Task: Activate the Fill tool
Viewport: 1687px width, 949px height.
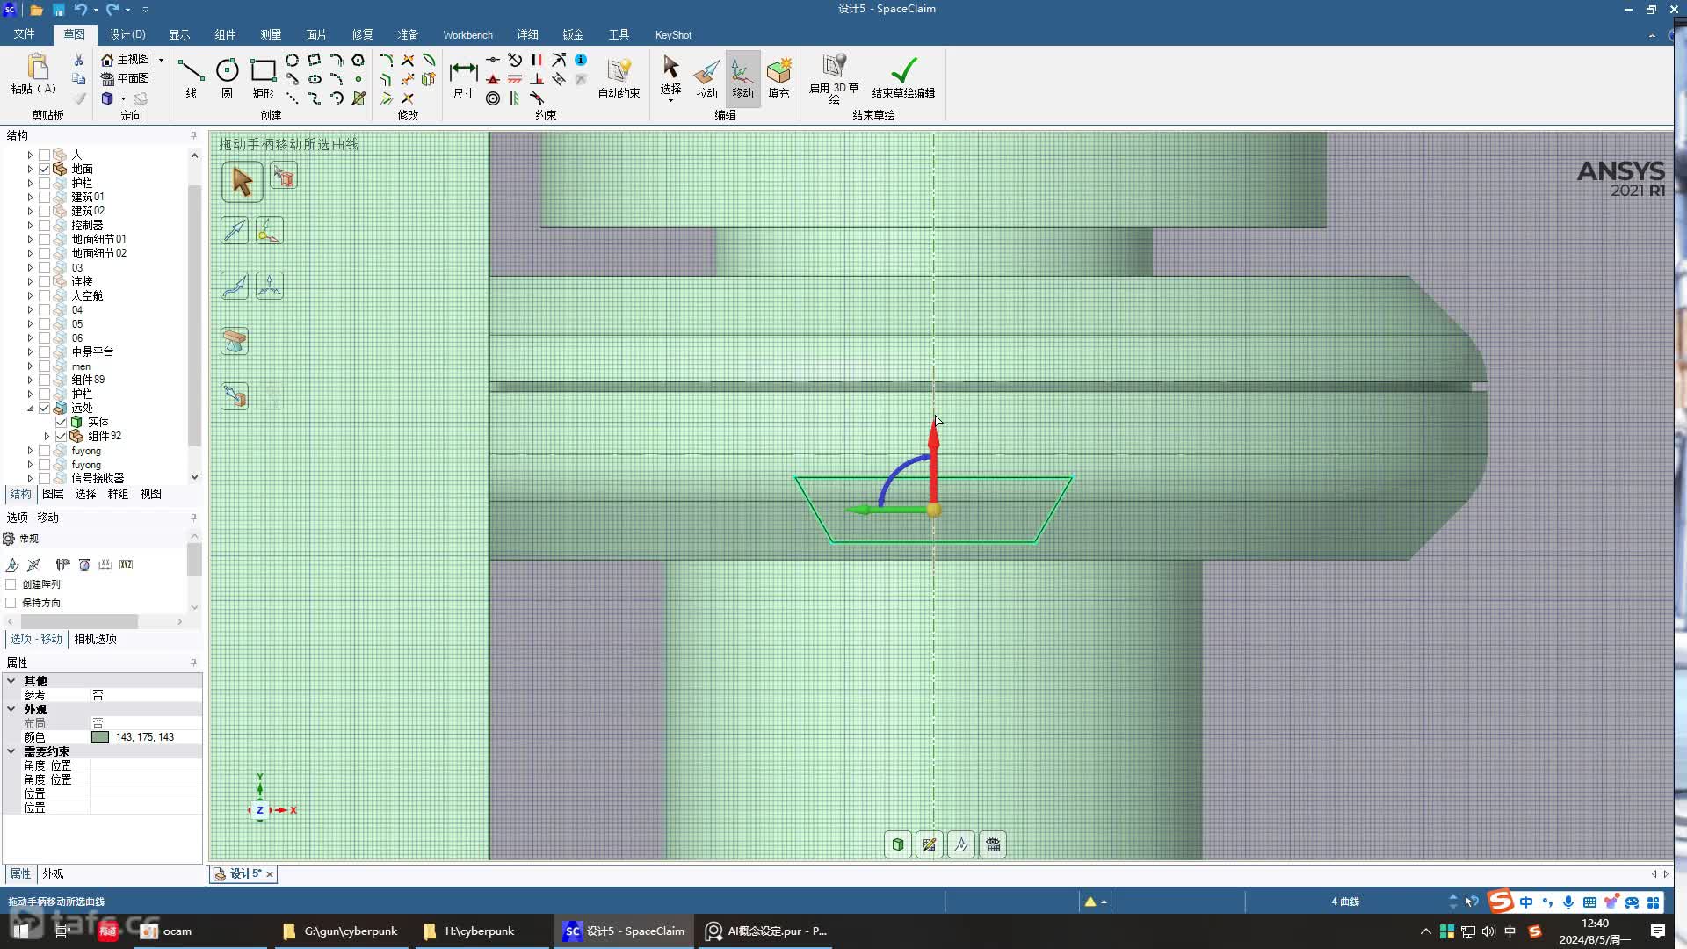Action: (x=778, y=77)
